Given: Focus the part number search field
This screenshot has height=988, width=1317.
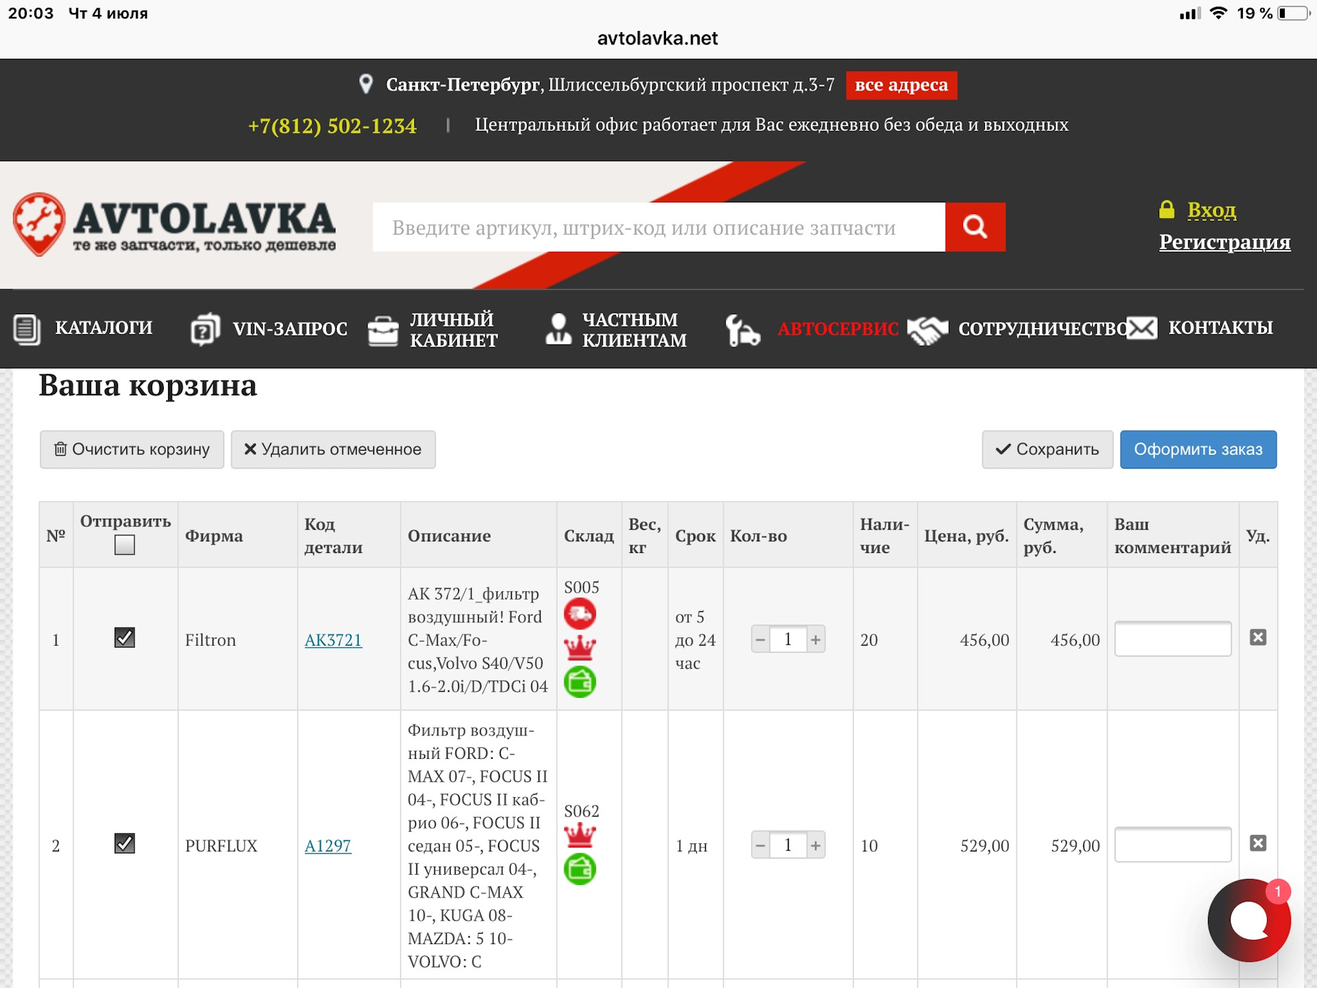Looking at the screenshot, I should tap(658, 227).
